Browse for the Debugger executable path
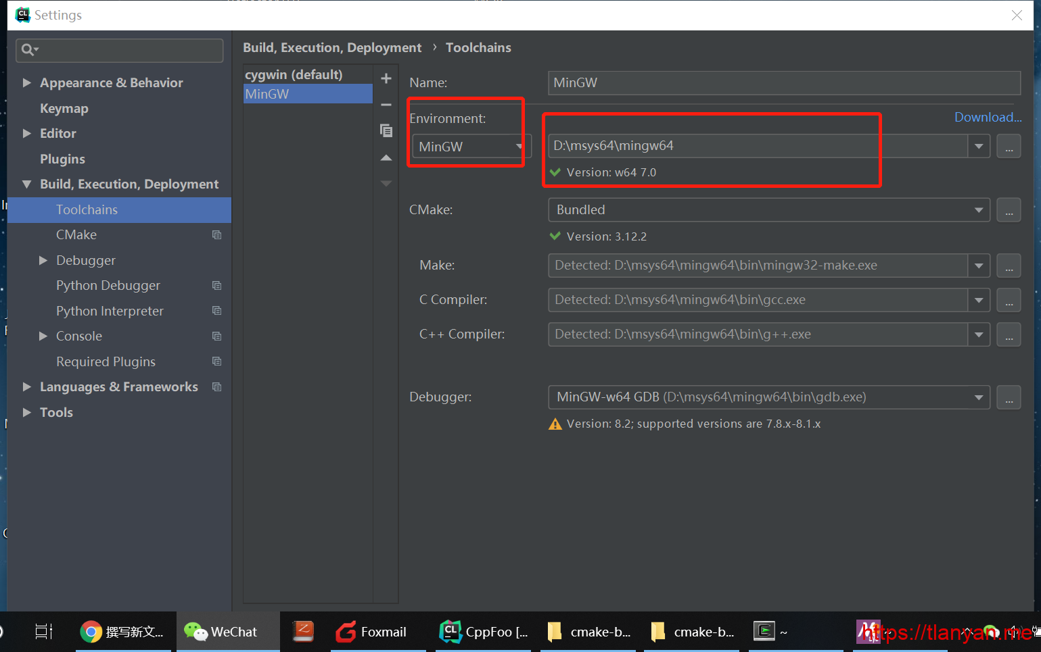 (x=1009, y=397)
